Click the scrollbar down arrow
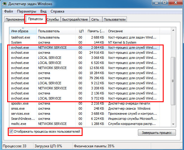 pos(173,124)
